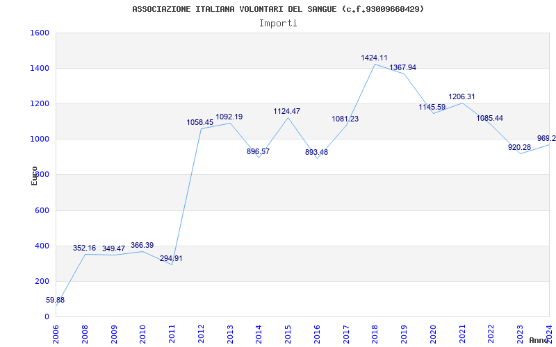Select the 1206.31 data label
Screen dimensions: 556x347
coord(461,96)
